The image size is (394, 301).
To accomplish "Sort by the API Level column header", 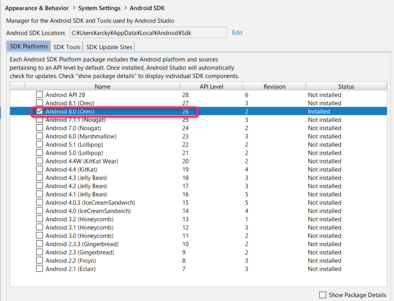I will [x=211, y=86].
